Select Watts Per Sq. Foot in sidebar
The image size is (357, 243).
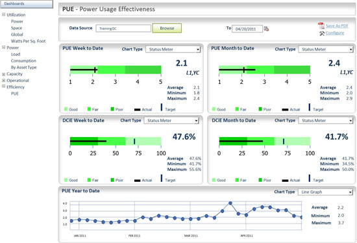[x=28, y=42]
